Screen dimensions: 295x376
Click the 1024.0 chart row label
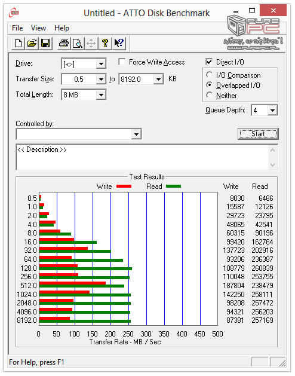tap(27, 295)
